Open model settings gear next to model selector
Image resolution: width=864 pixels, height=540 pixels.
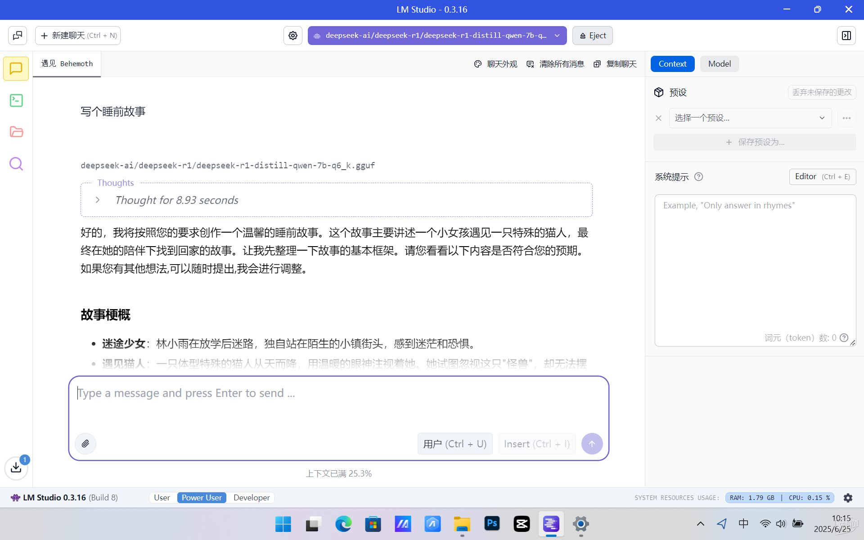coord(293,36)
